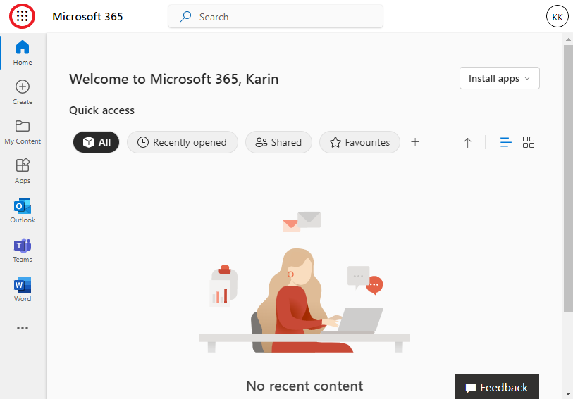
Task: Select the All filter tab
Action: [x=96, y=142]
